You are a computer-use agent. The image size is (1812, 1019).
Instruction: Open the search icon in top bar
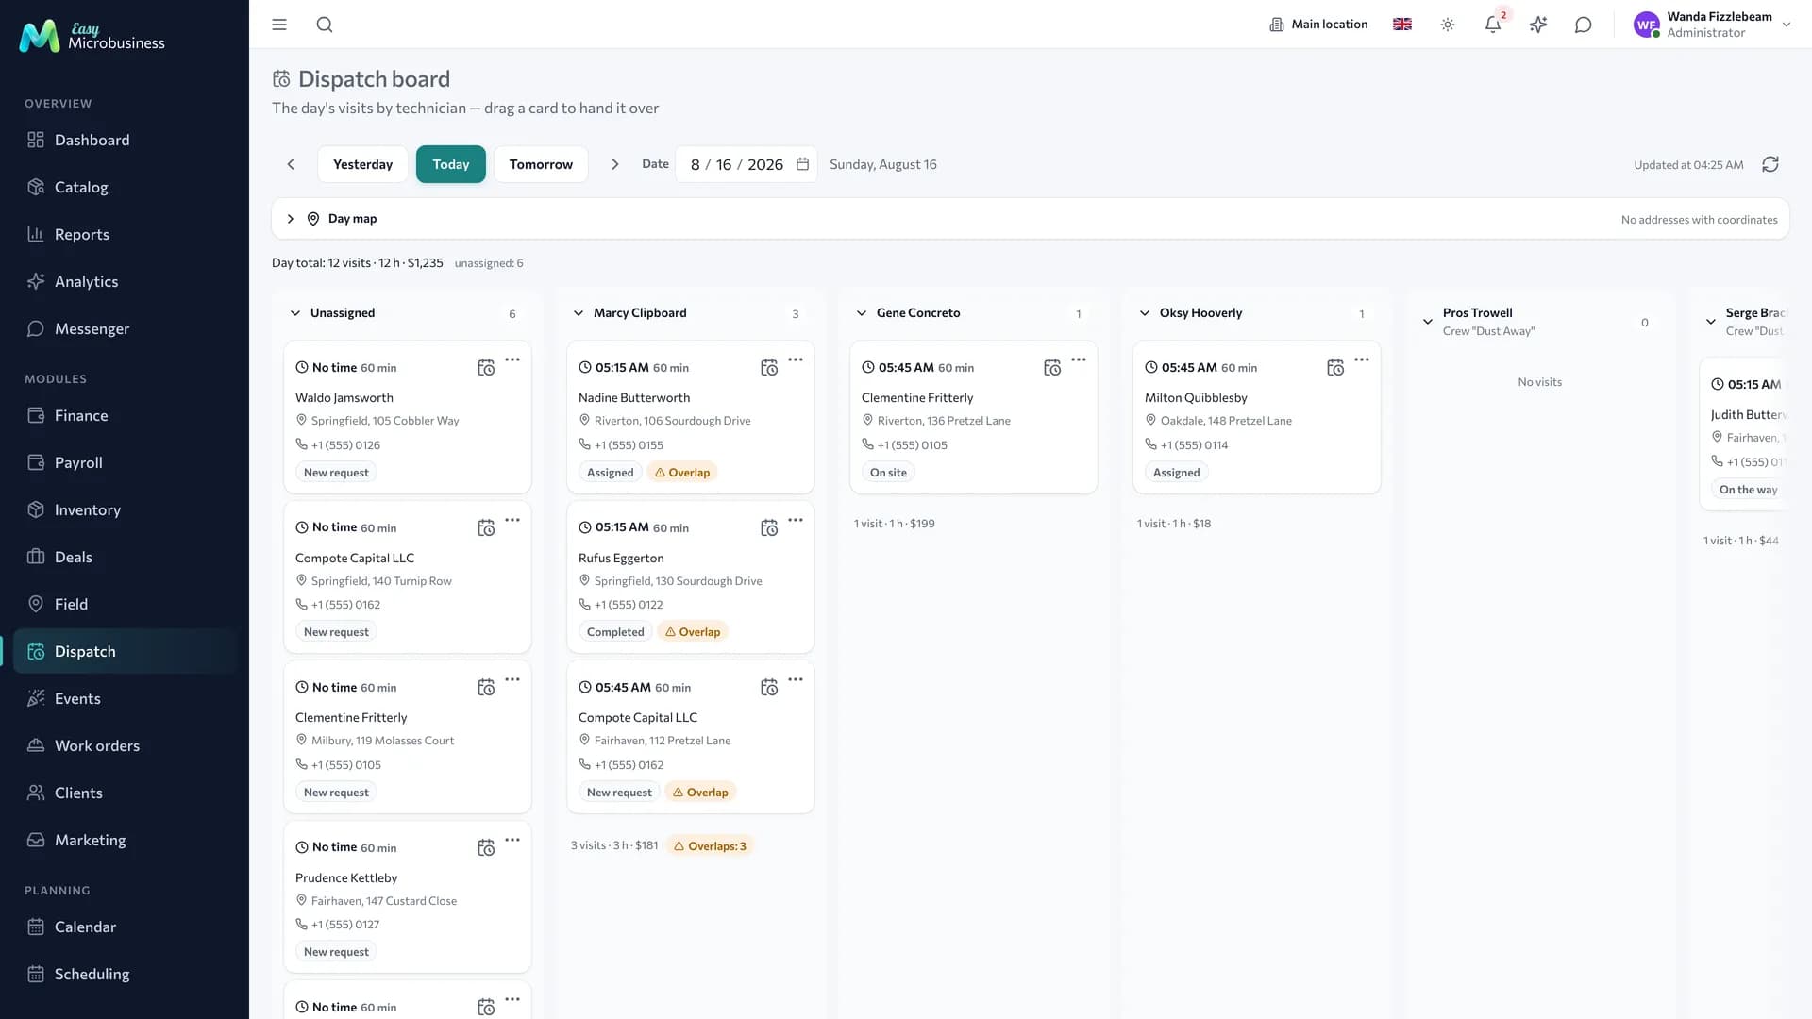(325, 25)
